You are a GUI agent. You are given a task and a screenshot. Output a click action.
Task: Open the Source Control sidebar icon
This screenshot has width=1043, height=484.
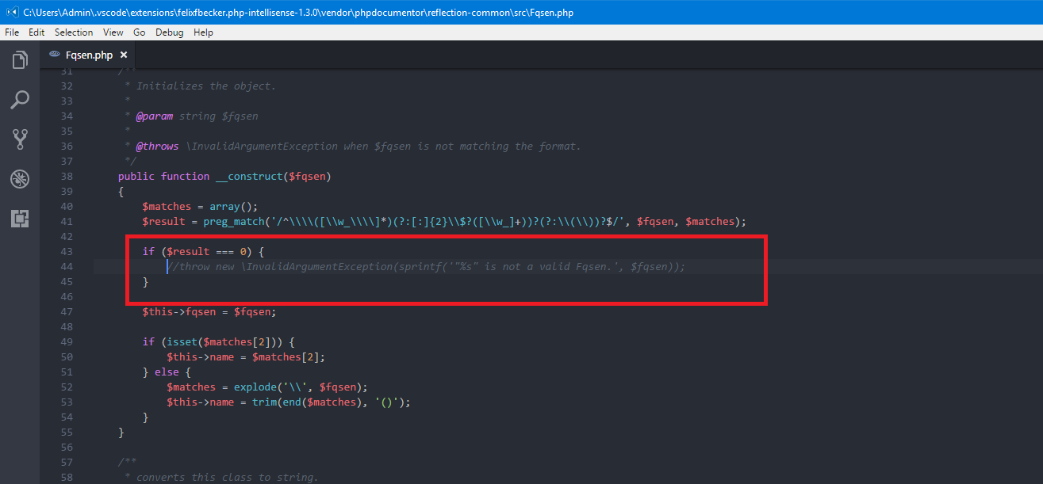pos(19,139)
